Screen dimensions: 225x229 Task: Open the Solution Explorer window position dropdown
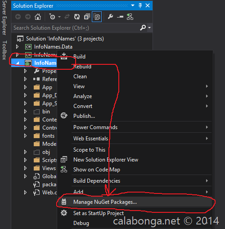tap(133, 5)
